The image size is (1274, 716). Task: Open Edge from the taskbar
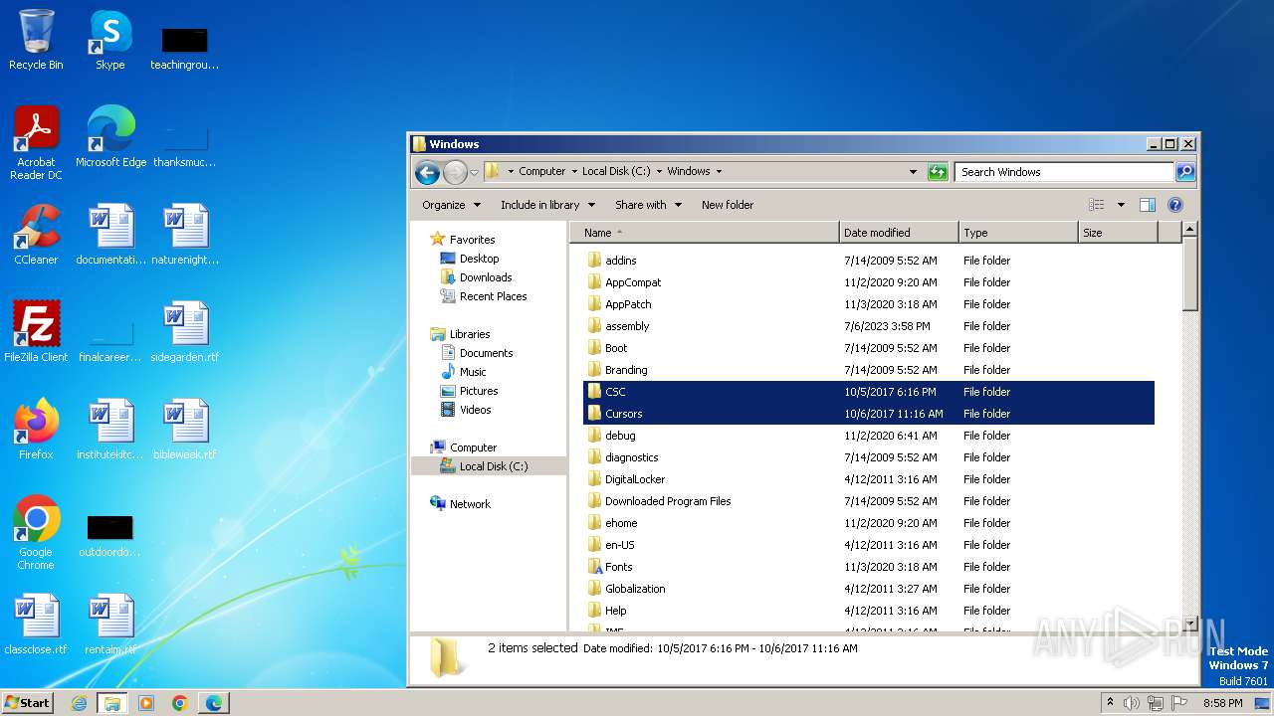point(214,703)
